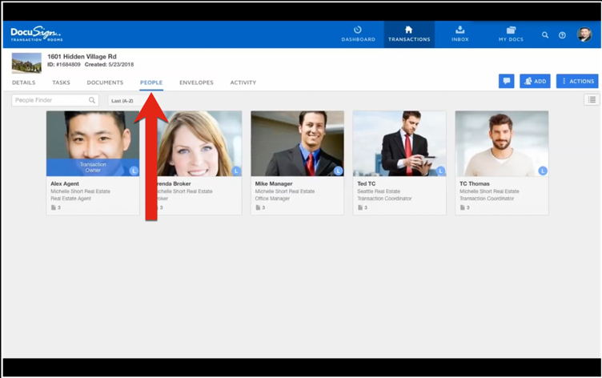
Task: Open the Transactions navigation item
Action: pos(409,34)
